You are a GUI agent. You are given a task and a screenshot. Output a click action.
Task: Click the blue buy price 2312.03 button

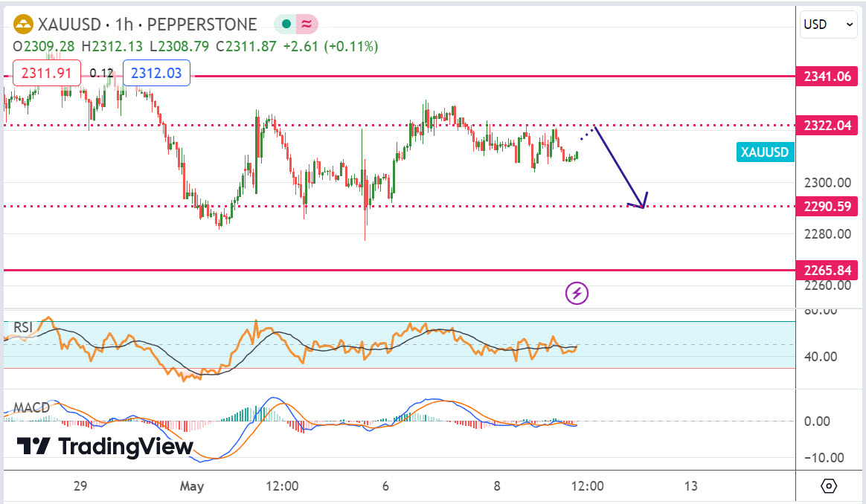[x=156, y=73]
